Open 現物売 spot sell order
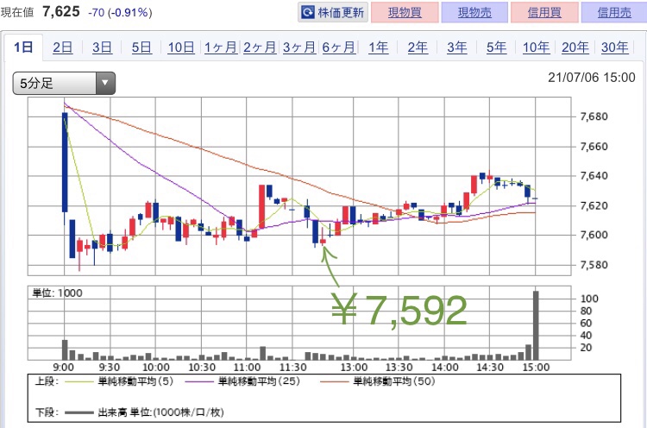The width and height of the screenshot is (647, 428). (474, 12)
